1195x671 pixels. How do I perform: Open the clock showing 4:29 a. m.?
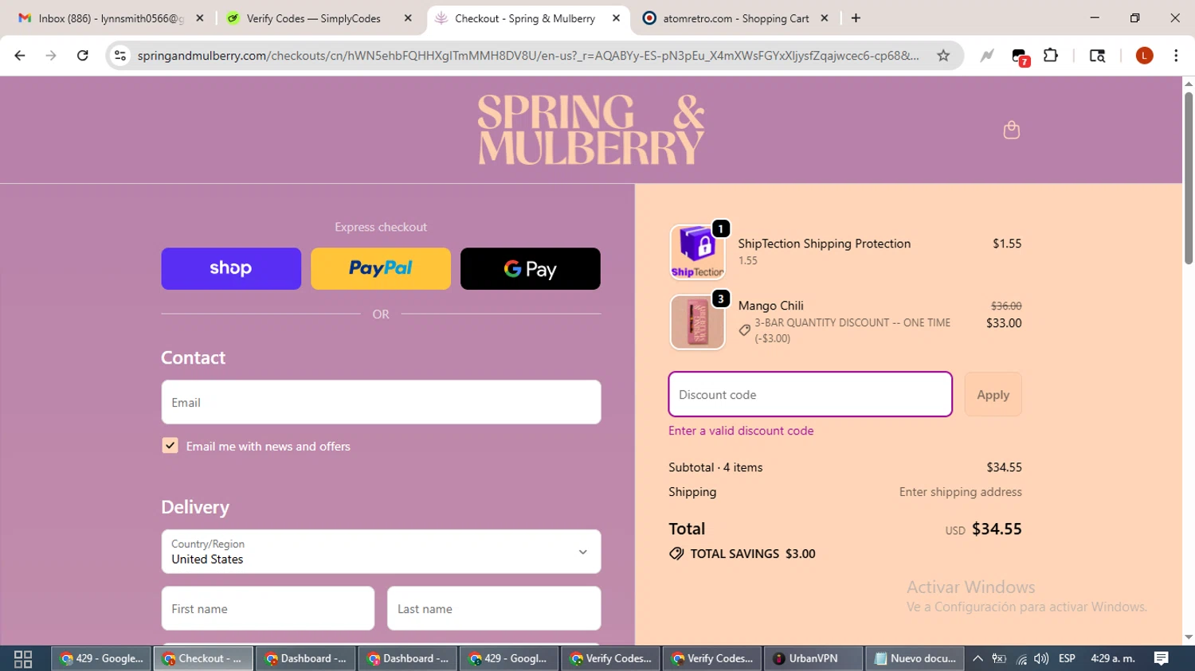(x=1113, y=658)
